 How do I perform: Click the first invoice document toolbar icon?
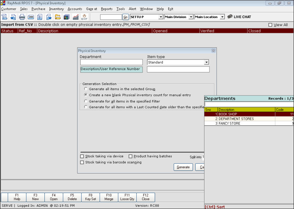pos(5,17)
